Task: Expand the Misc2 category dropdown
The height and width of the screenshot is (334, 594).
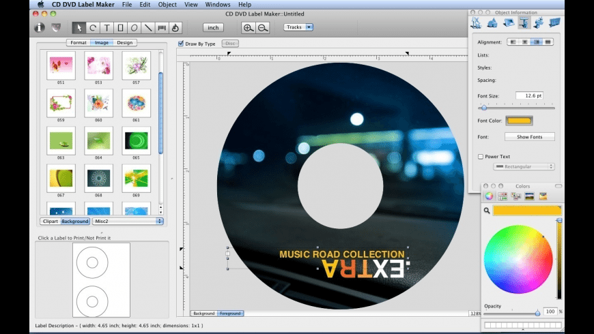Action: click(128, 221)
